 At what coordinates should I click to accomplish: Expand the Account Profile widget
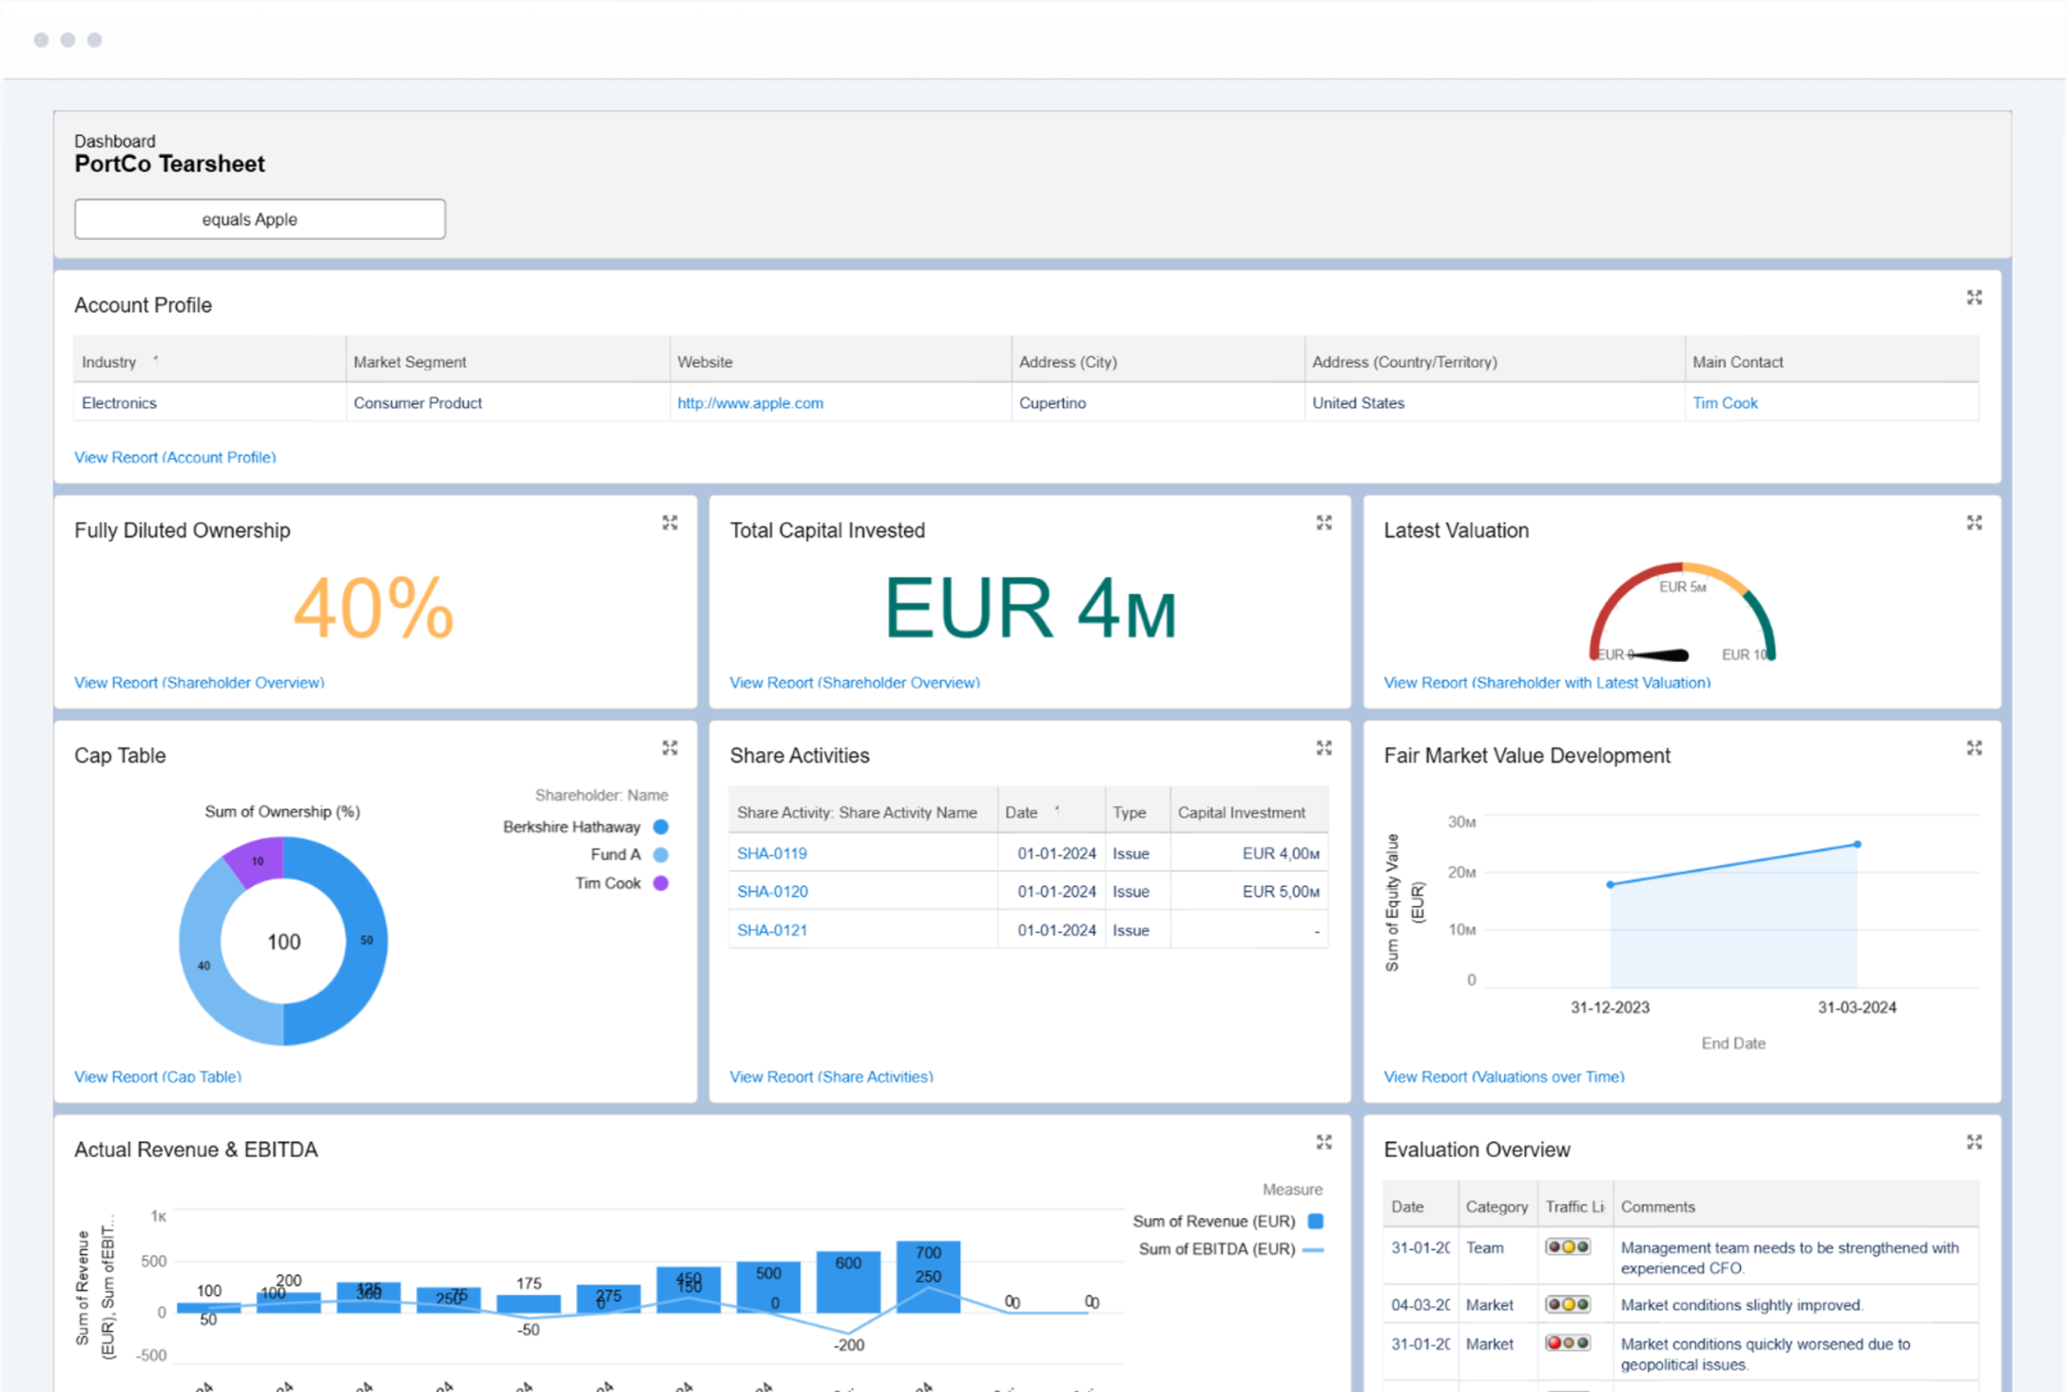1974,298
